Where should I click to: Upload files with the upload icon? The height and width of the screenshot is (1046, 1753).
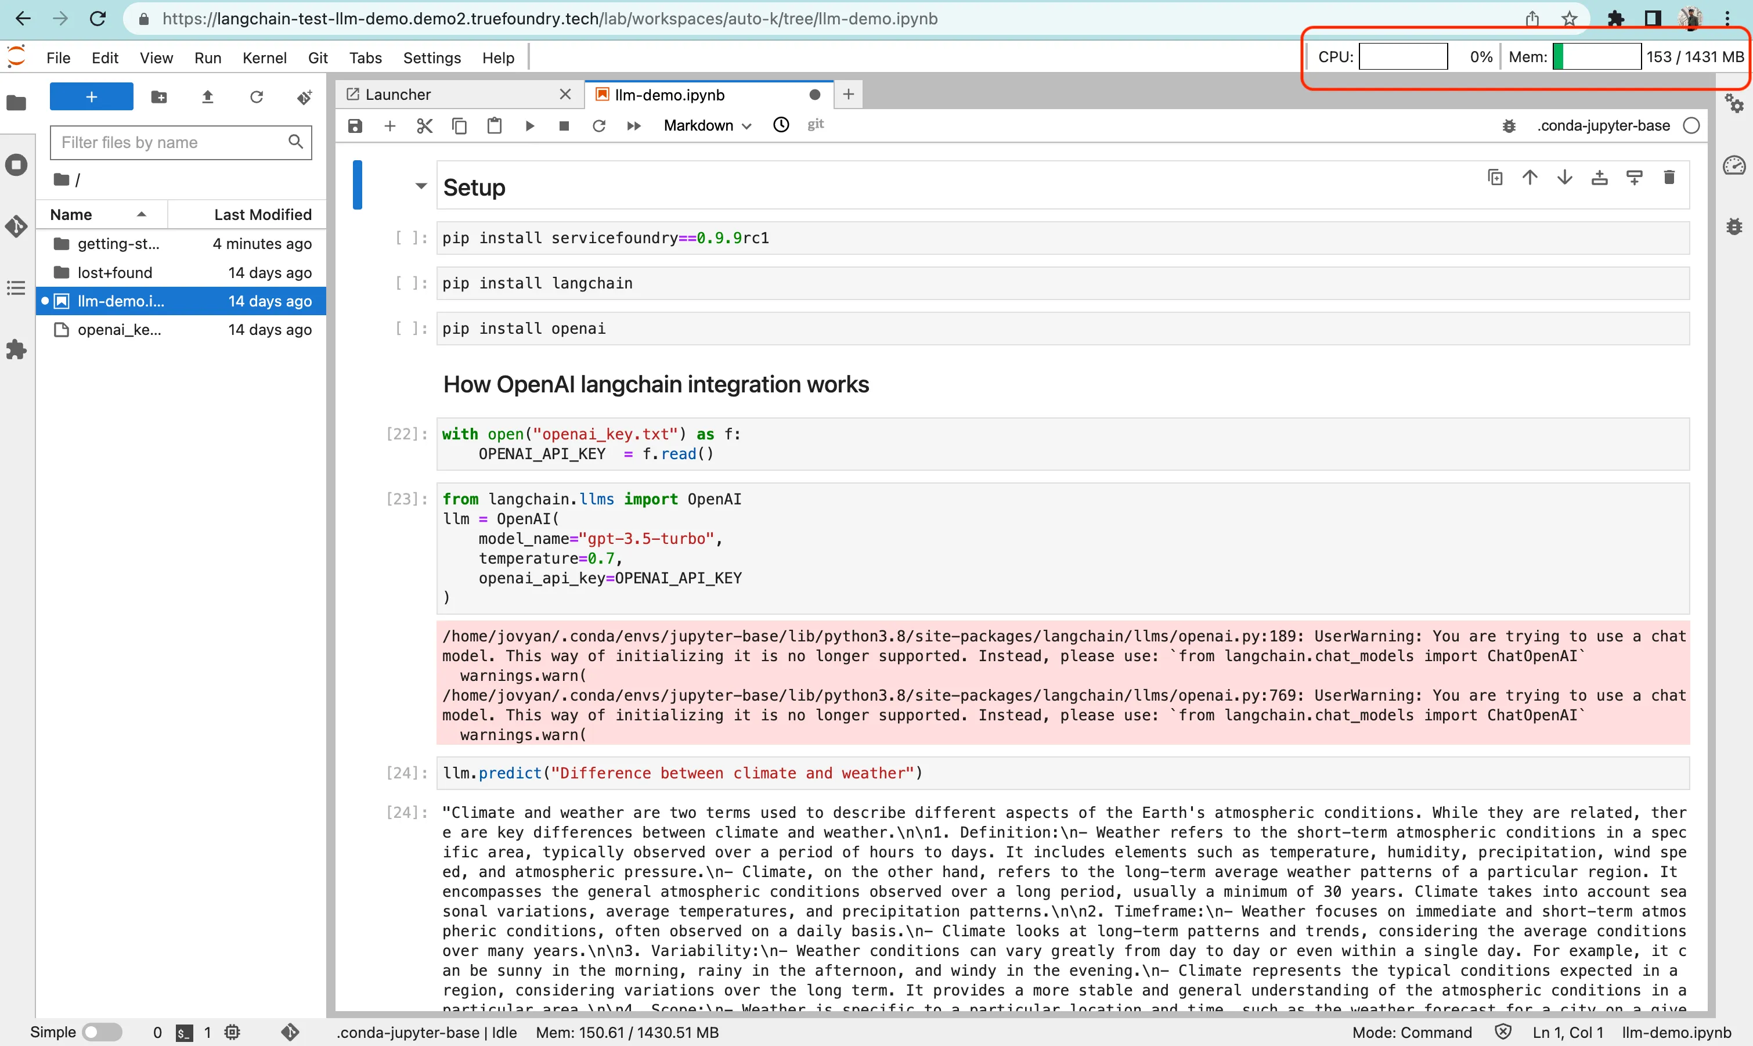coord(207,96)
